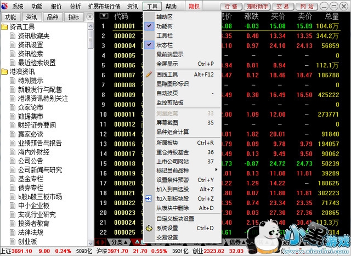Click the tree scrollbar up arrow
351x256 pixels.
(90, 26)
